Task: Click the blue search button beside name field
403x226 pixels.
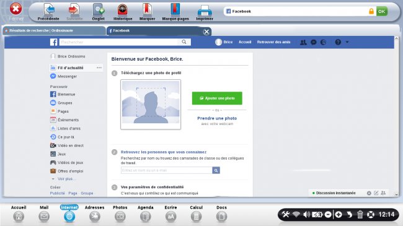Action: [x=216, y=170]
